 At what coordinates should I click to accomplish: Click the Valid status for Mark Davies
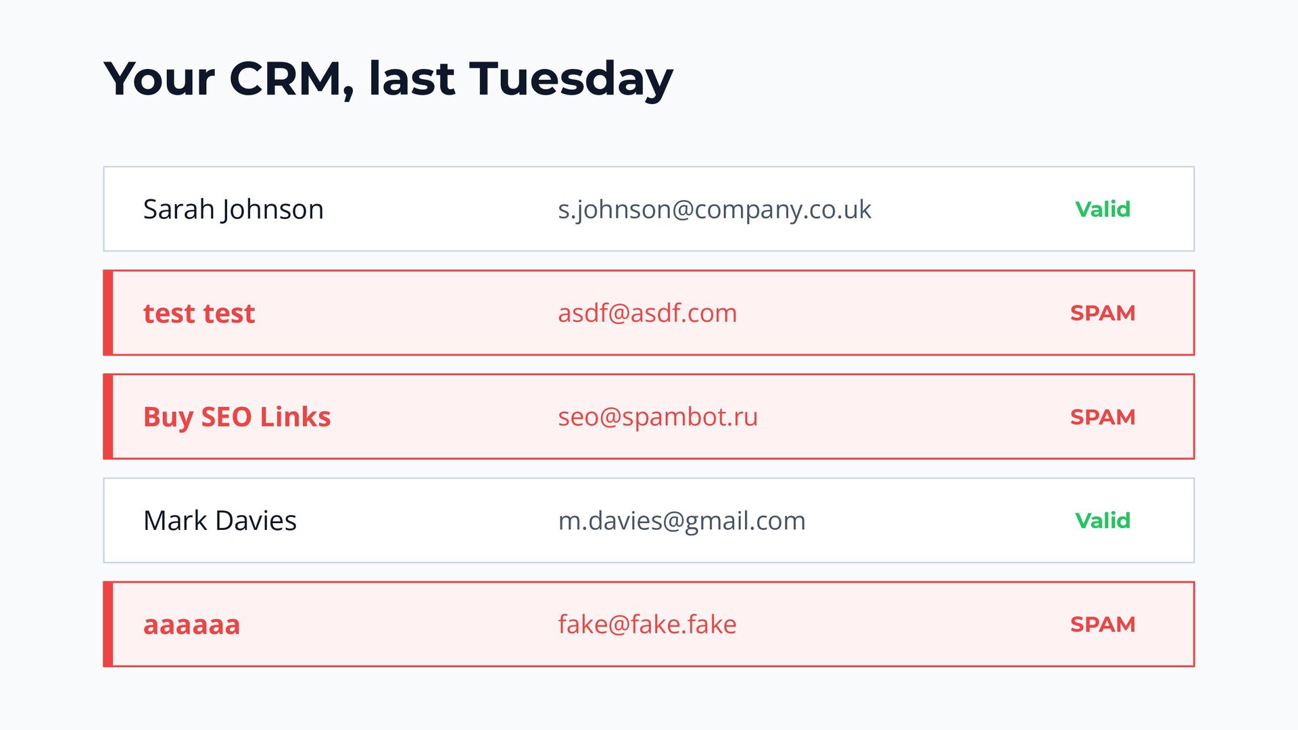pyautogui.click(x=1103, y=520)
